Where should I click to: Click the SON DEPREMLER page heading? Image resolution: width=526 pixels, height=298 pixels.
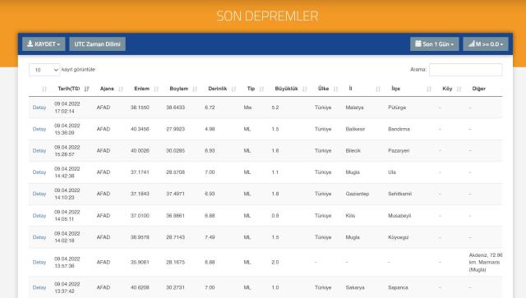(x=267, y=16)
